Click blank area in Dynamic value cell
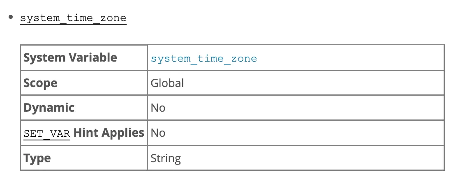458x179 pixels. coord(304,108)
